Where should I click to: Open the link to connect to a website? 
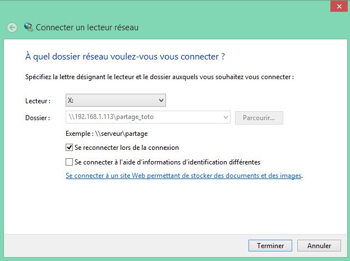tap(183, 176)
